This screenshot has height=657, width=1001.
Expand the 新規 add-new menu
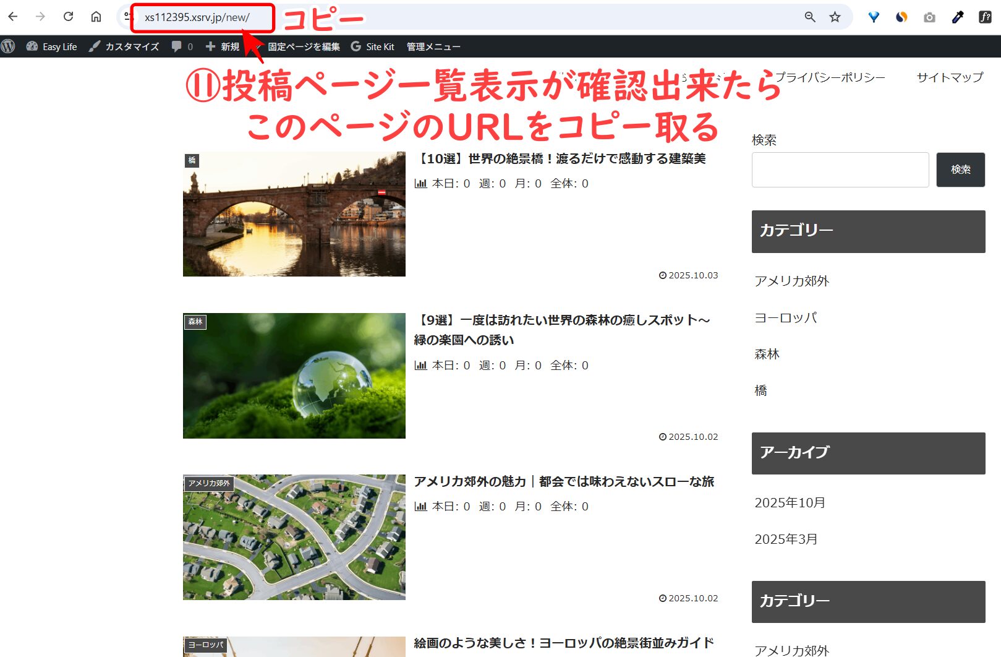(223, 46)
